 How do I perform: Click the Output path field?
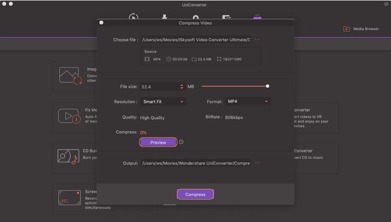click(x=196, y=163)
